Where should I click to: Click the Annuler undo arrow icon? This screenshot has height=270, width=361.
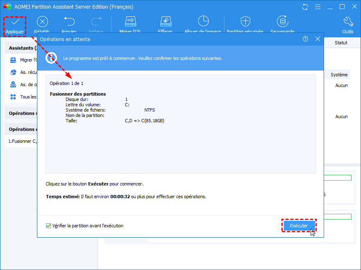[x=69, y=21]
